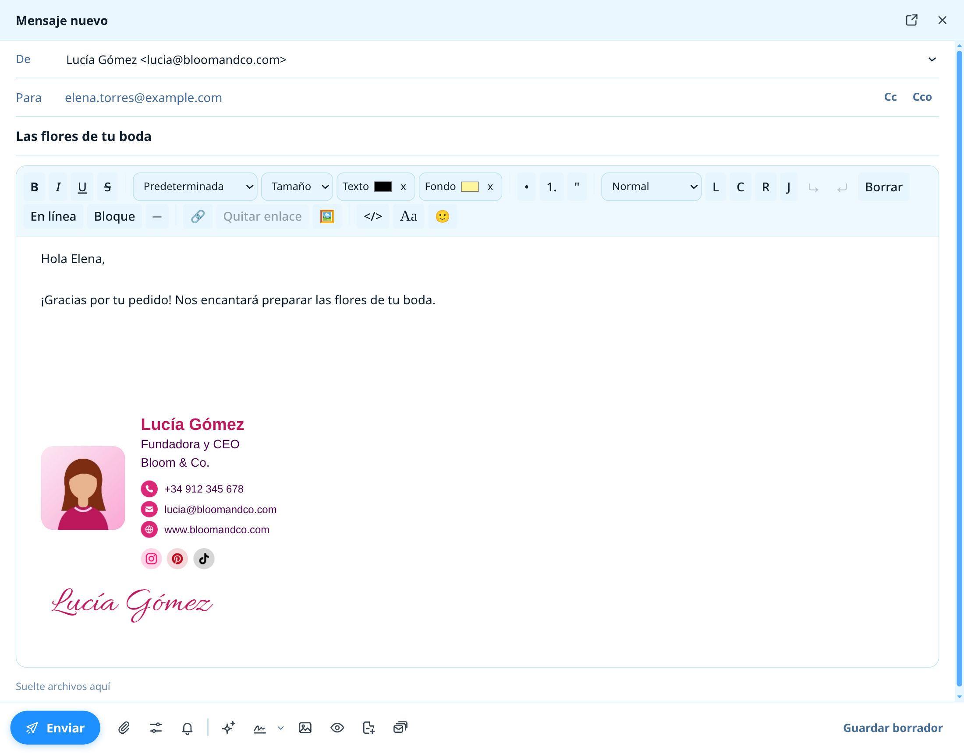Clear the Fondo color with x

pos(490,187)
